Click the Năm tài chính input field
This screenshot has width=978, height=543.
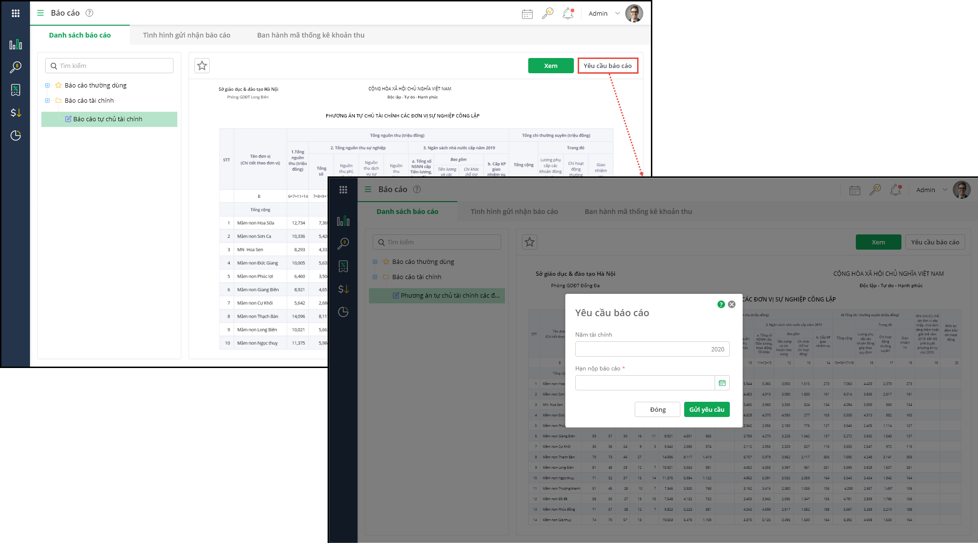[x=652, y=349]
